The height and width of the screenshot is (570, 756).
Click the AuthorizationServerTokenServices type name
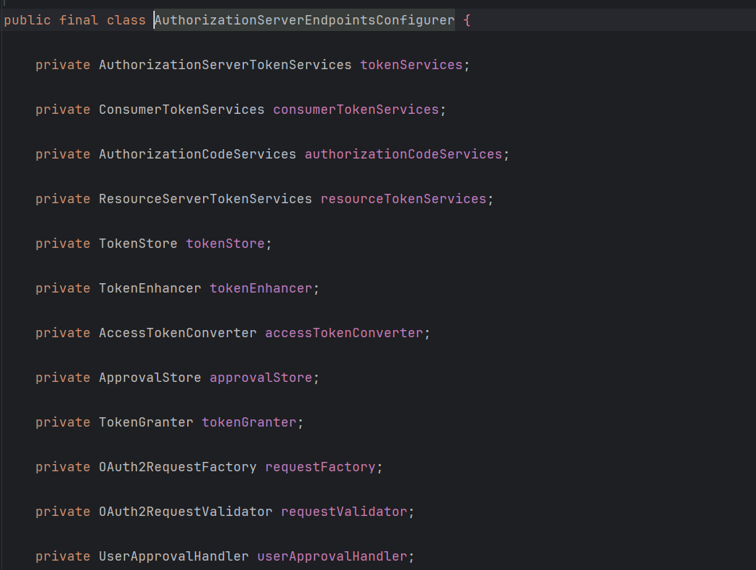225,65
